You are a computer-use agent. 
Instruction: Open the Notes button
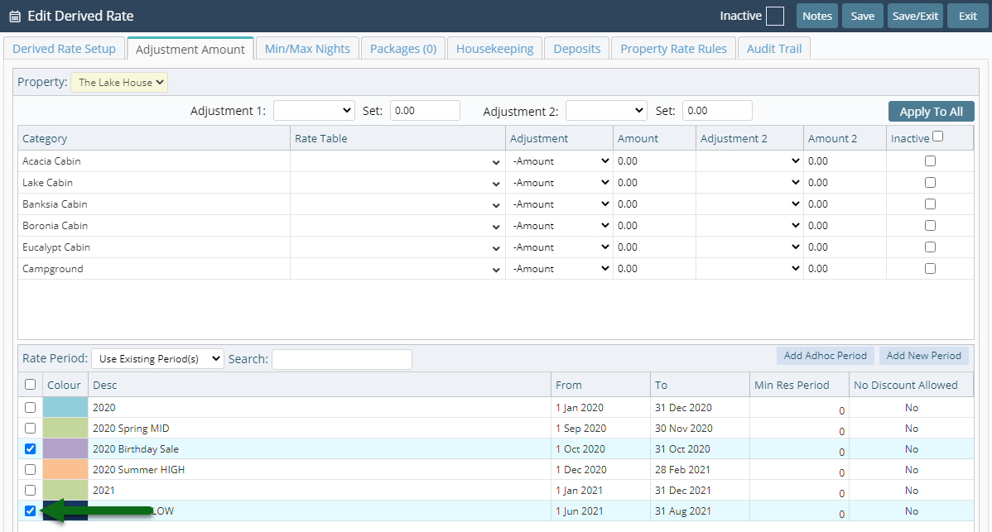point(816,16)
